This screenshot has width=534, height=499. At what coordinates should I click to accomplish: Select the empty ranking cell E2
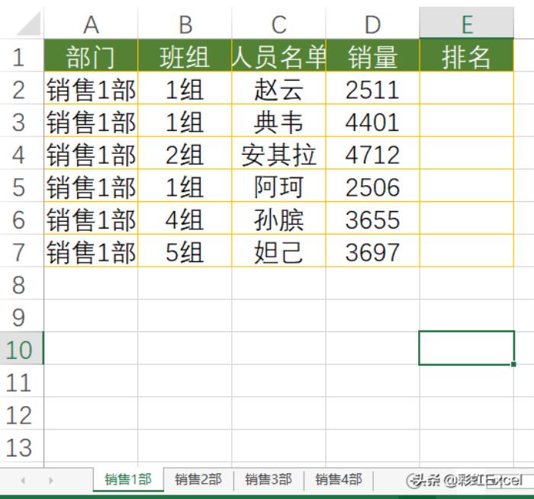466,90
